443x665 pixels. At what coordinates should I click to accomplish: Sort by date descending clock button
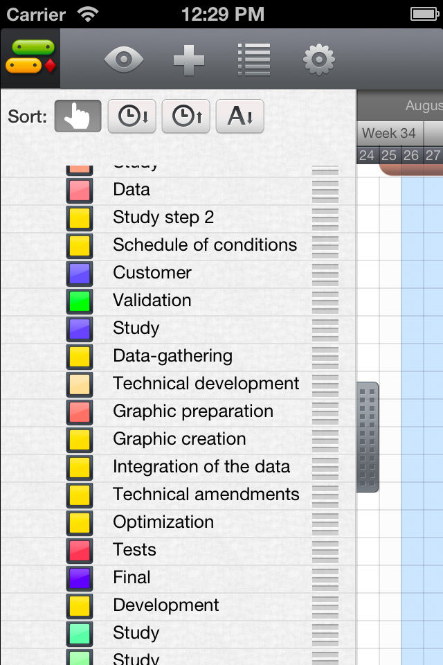click(132, 116)
